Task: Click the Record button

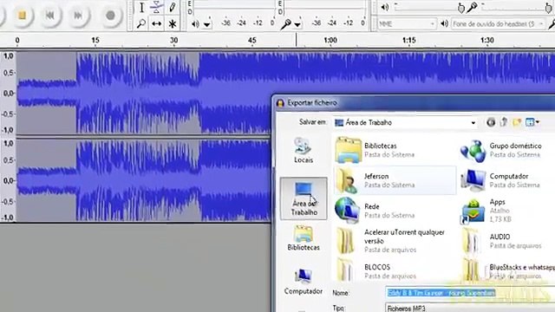Action: (110, 15)
